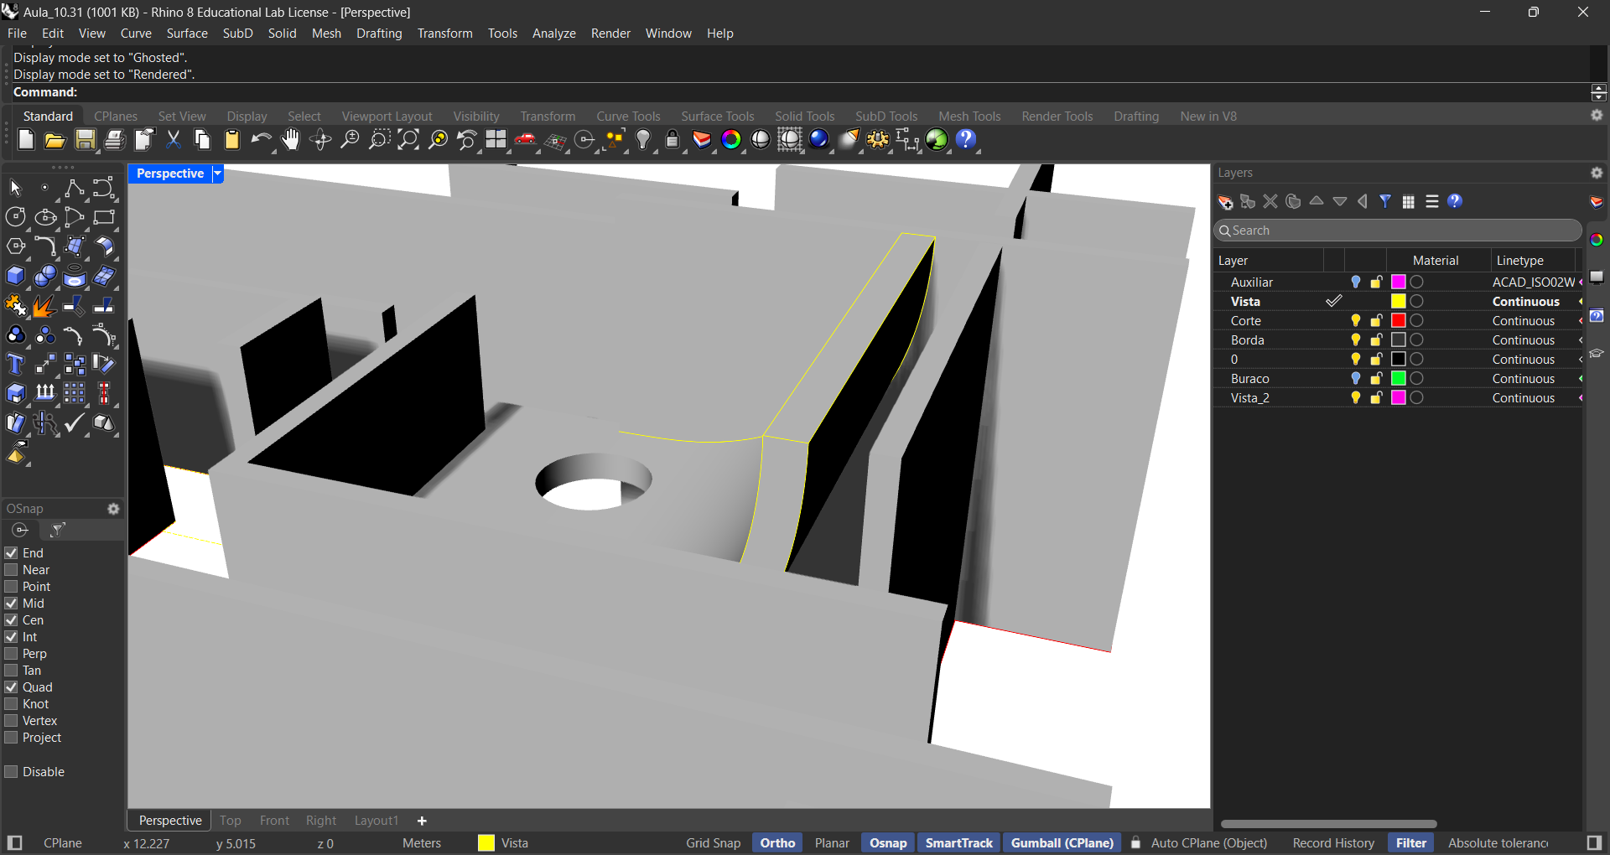This screenshot has width=1610, height=855.
Task: Click the layer column options hamburger icon
Action: coord(1432,202)
